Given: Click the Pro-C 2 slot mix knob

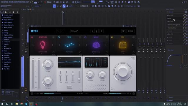Looking at the screenshot, I should click(x=185, y=34).
